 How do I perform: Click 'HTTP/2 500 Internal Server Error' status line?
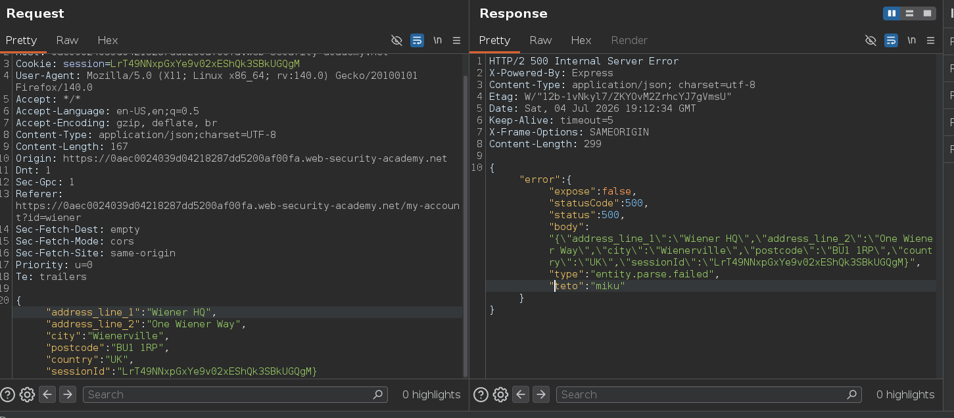pos(584,61)
